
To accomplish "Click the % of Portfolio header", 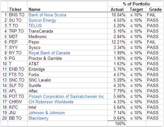I will pos(136,4).
